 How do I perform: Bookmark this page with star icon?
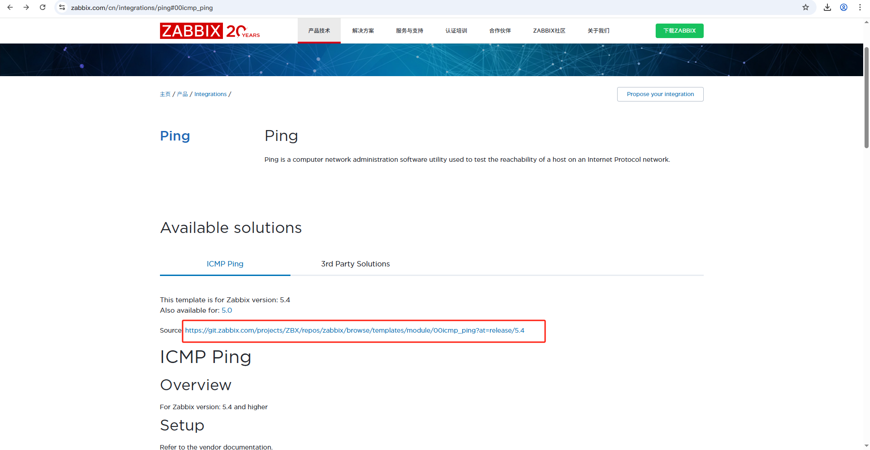point(805,7)
